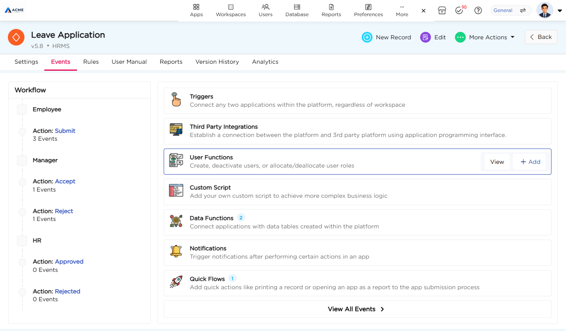
Task: Open the user profile avatar menu
Action: tap(545, 10)
